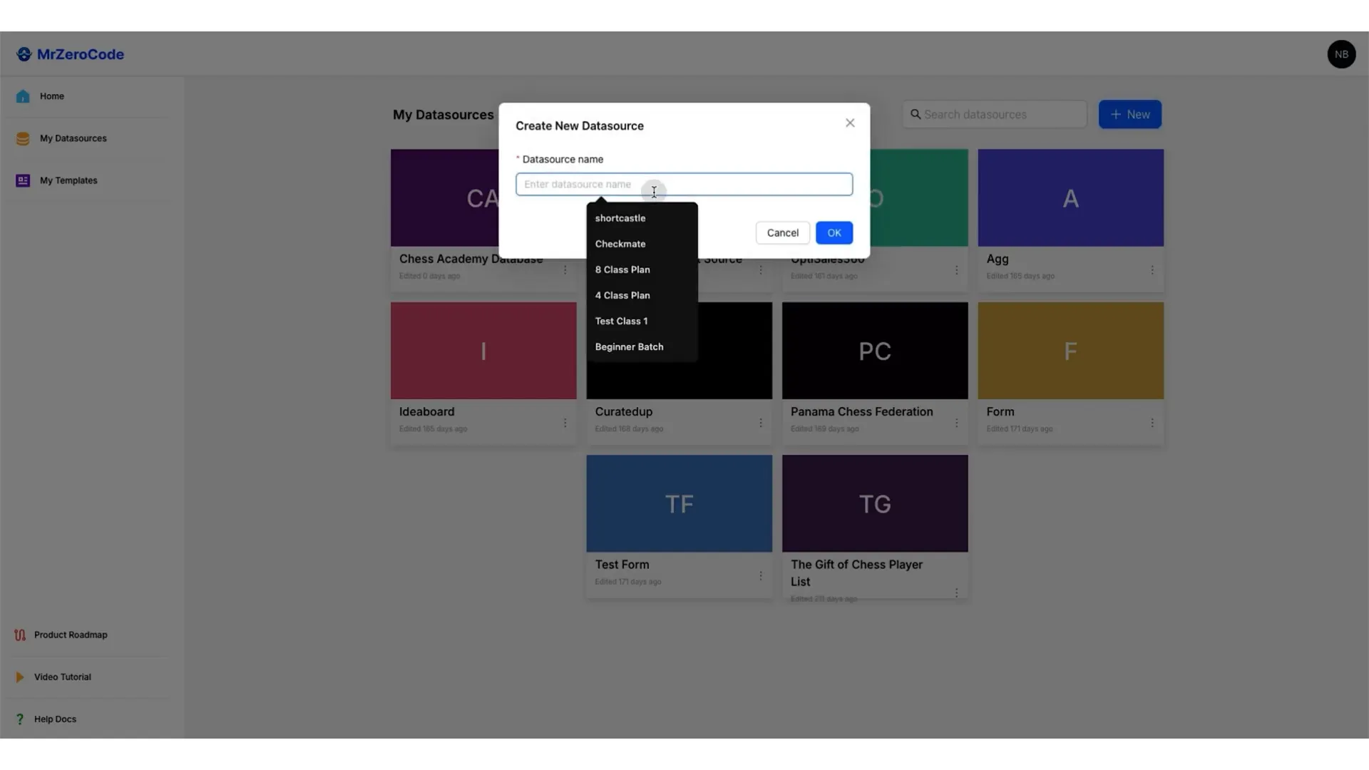Select the shortcastle suggestion
Image resolution: width=1369 pixels, height=770 pixels.
point(642,218)
